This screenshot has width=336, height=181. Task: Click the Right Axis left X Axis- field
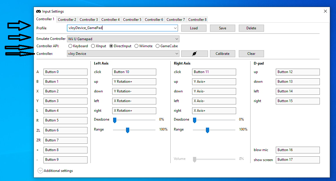click(x=214, y=101)
